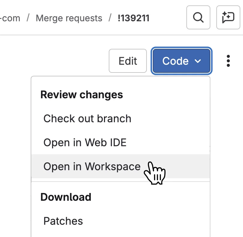
Task: Click the Edit button
Action: pos(128,61)
